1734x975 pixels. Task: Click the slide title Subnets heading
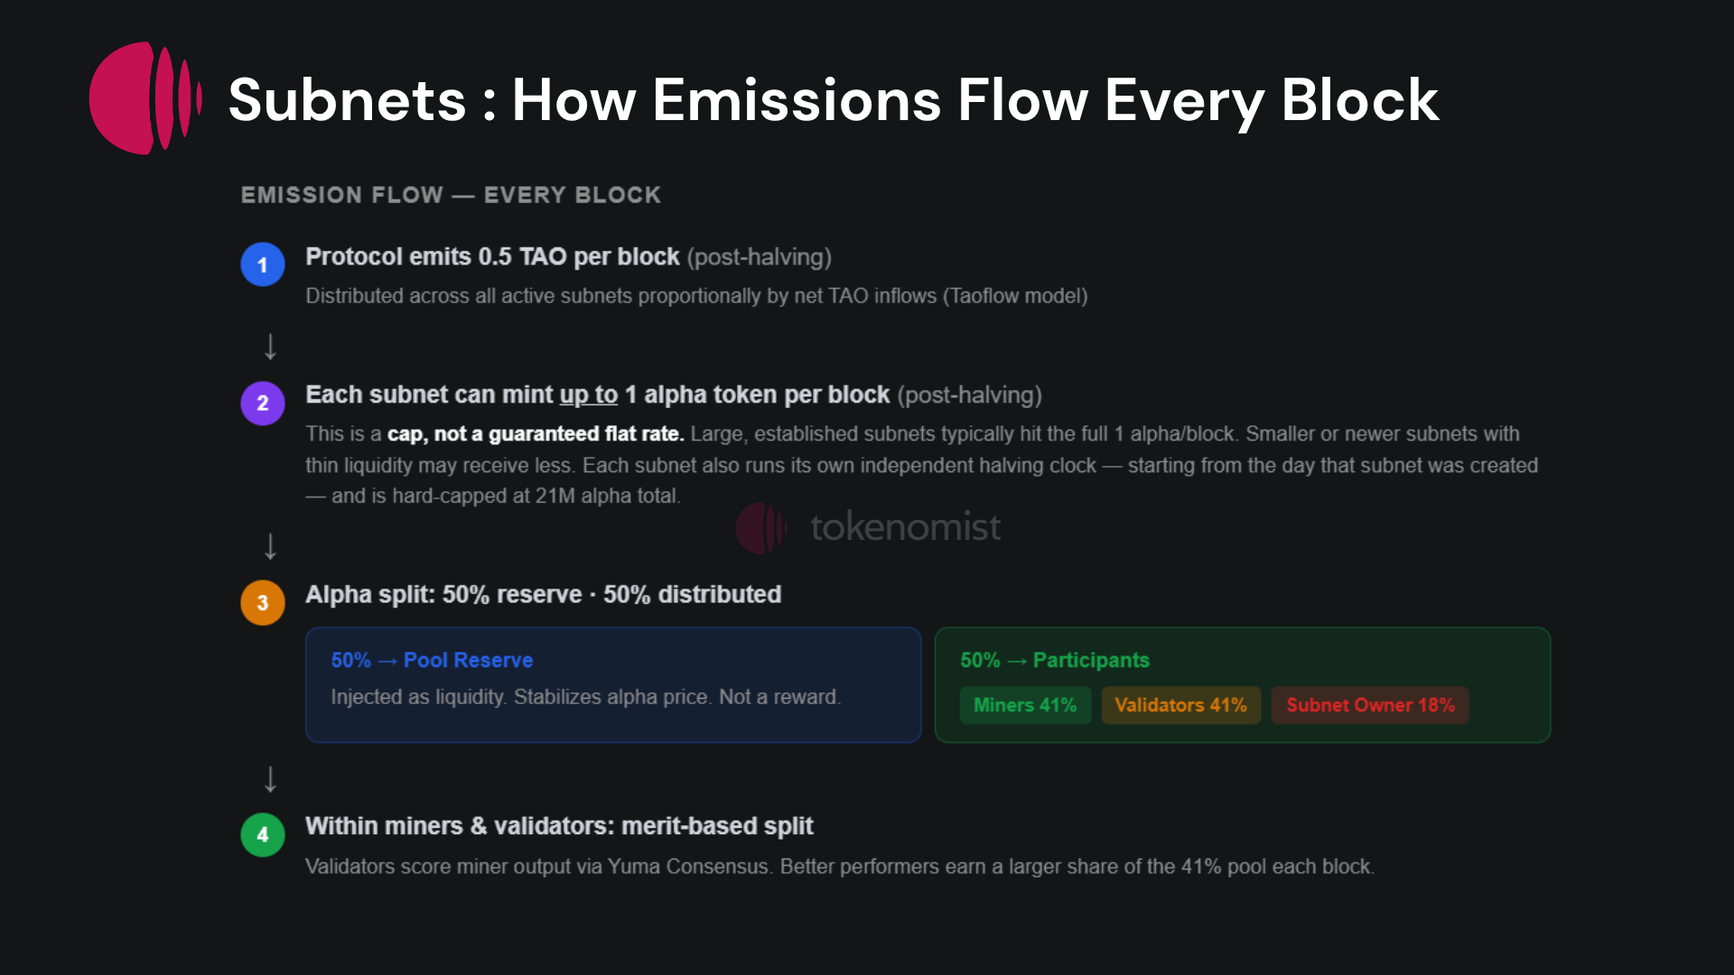[x=833, y=100]
